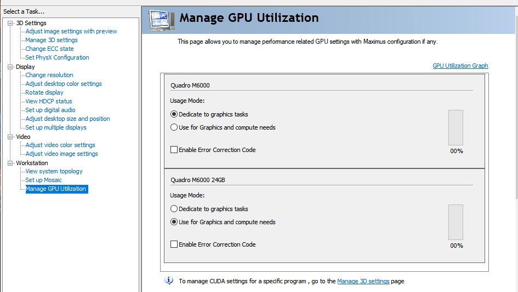Click the Quadro M6000 utilization meter bar
Screen dimensions: 518x292
456,127
